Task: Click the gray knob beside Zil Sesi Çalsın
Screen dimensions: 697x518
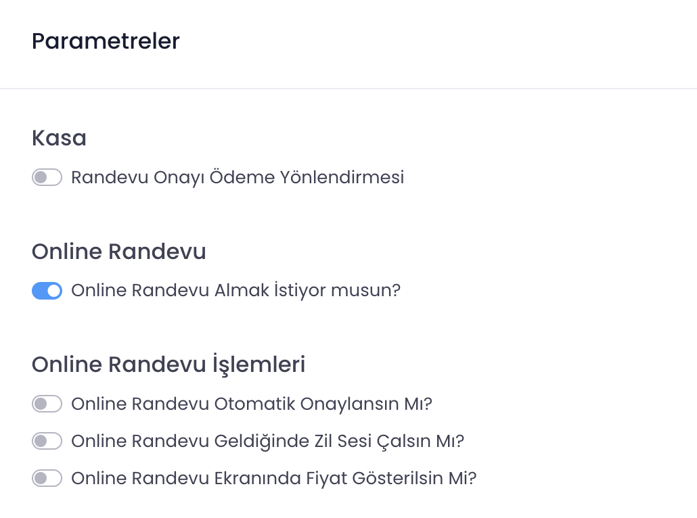Action: coord(40,442)
